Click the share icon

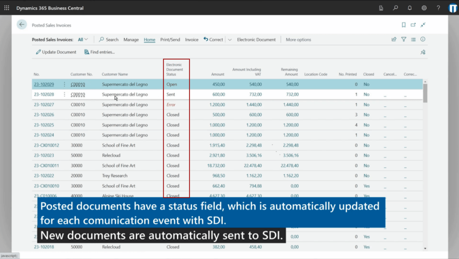coord(394,39)
